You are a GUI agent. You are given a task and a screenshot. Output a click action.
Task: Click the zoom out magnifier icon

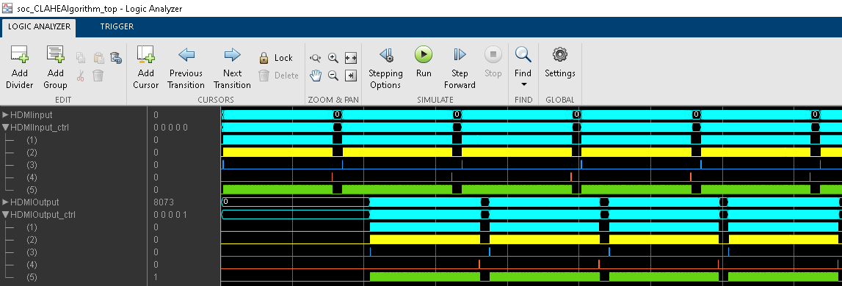pos(333,76)
